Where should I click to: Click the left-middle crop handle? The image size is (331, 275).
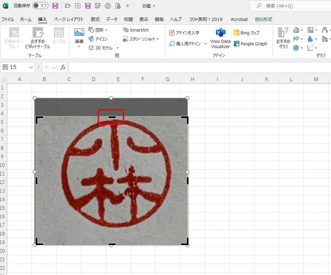point(37,181)
